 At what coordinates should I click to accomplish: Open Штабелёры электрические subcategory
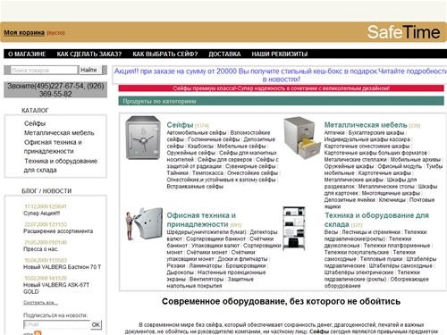[x=358, y=272]
